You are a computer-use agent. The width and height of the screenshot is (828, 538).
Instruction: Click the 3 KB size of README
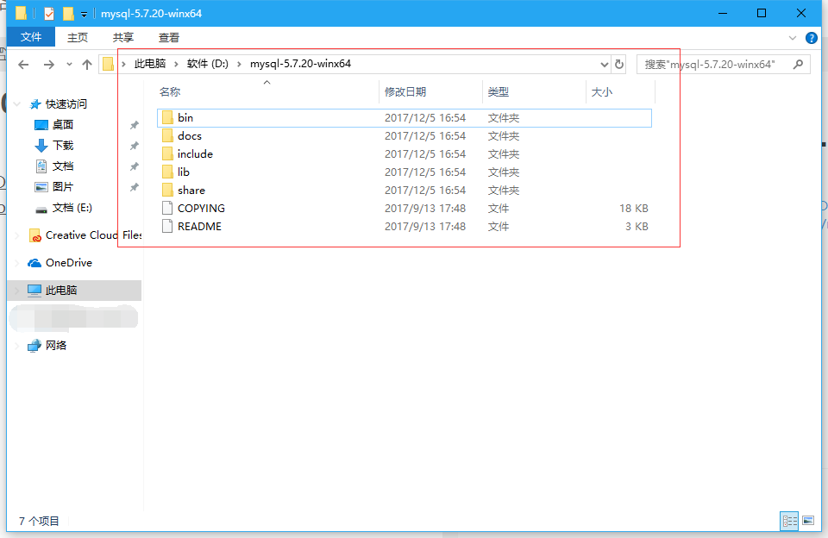pos(637,226)
